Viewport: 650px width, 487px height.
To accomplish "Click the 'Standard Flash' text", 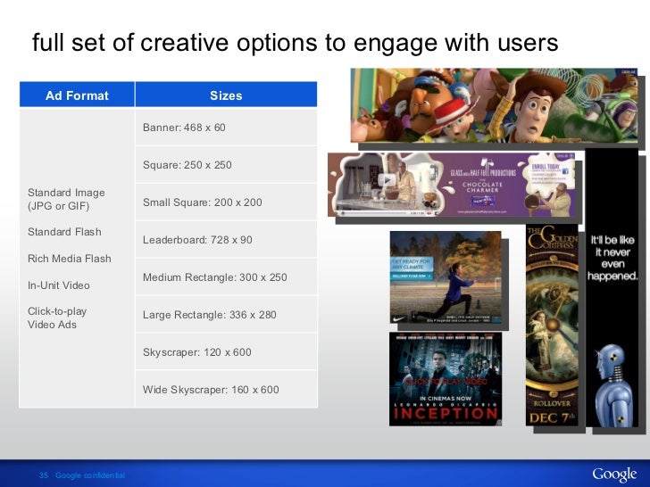I will click(x=64, y=232).
